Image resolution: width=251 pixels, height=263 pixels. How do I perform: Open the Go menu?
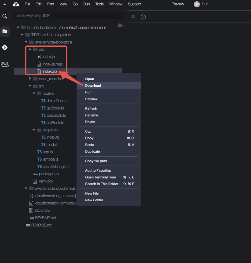point(75,4)
